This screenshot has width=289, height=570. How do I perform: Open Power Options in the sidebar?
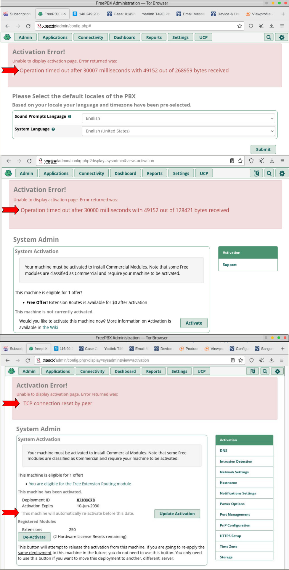tap(244, 504)
